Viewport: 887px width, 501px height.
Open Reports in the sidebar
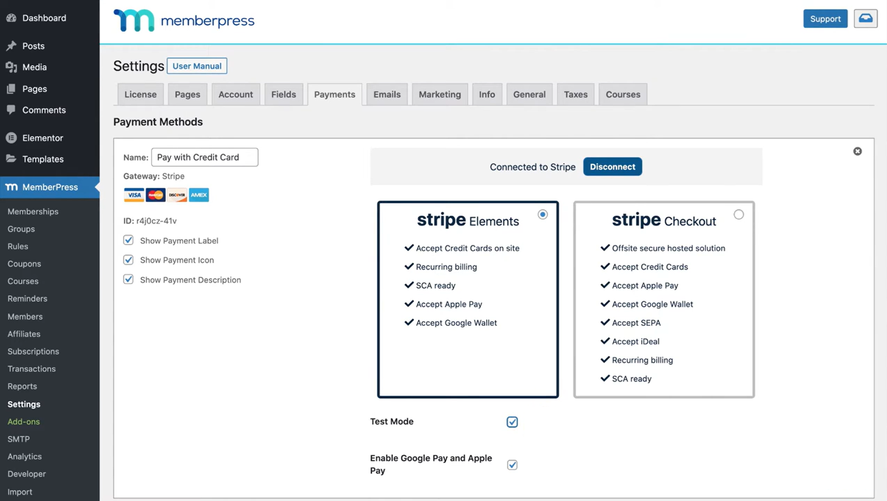(22, 386)
